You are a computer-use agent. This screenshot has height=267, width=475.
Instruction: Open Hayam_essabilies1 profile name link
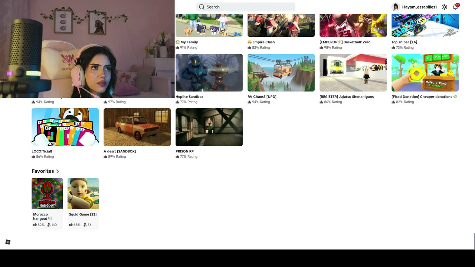pyautogui.click(x=419, y=7)
